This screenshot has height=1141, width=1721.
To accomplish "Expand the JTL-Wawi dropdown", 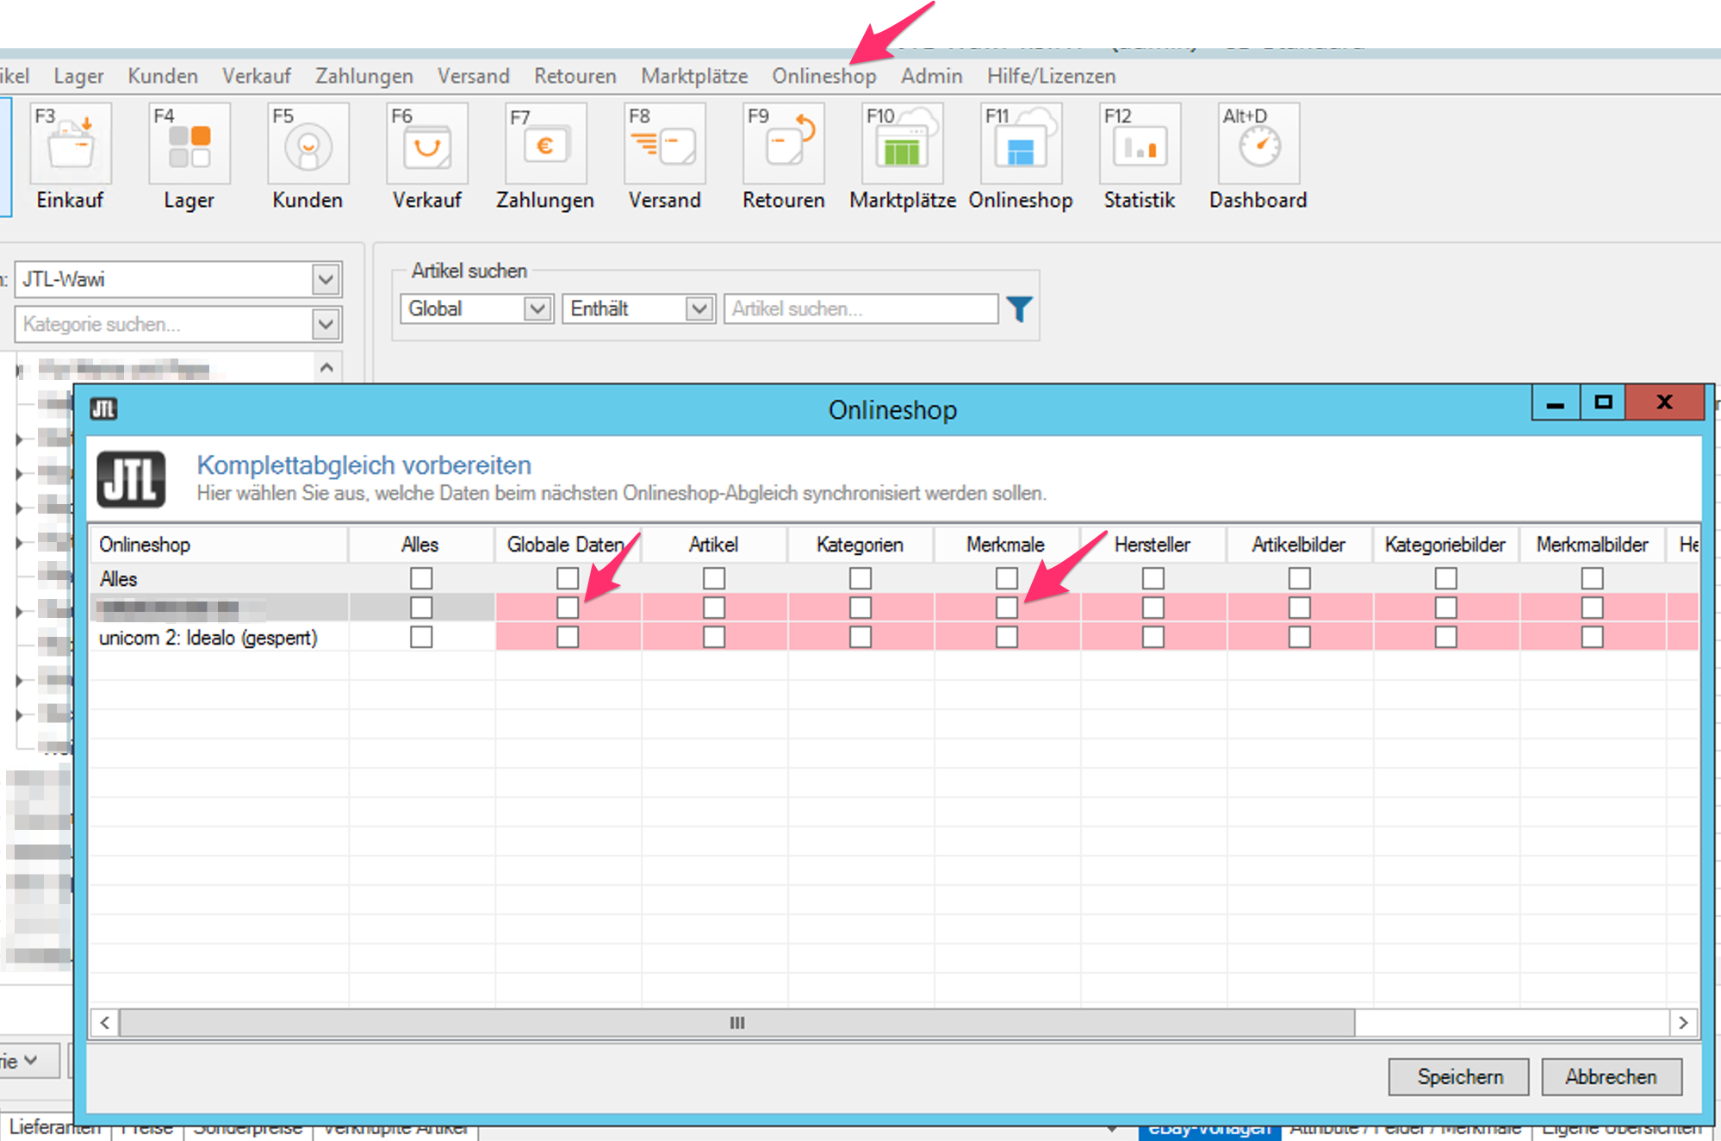I will (326, 279).
